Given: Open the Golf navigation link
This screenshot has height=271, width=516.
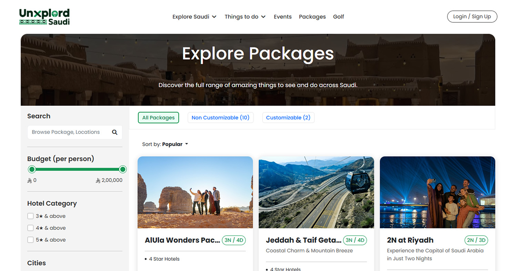Looking at the screenshot, I should pyautogui.click(x=338, y=17).
